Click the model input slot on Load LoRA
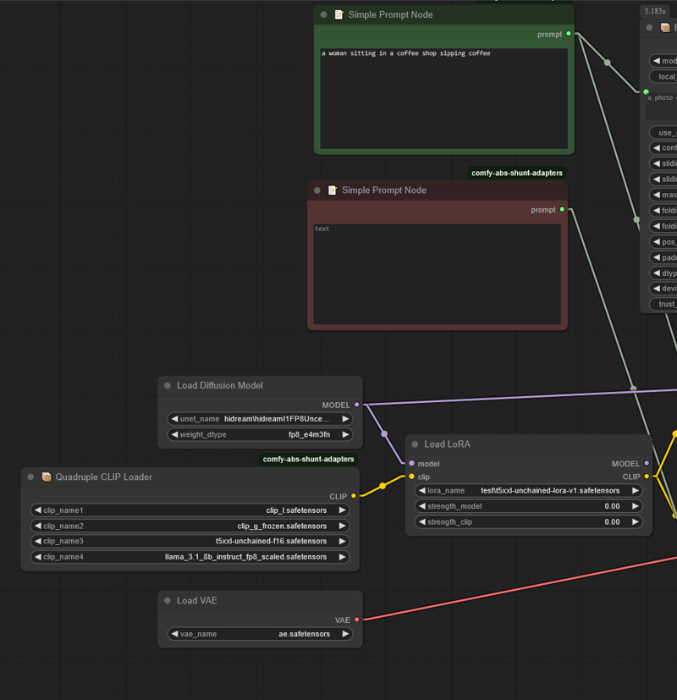The width and height of the screenshot is (677, 700). point(411,463)
